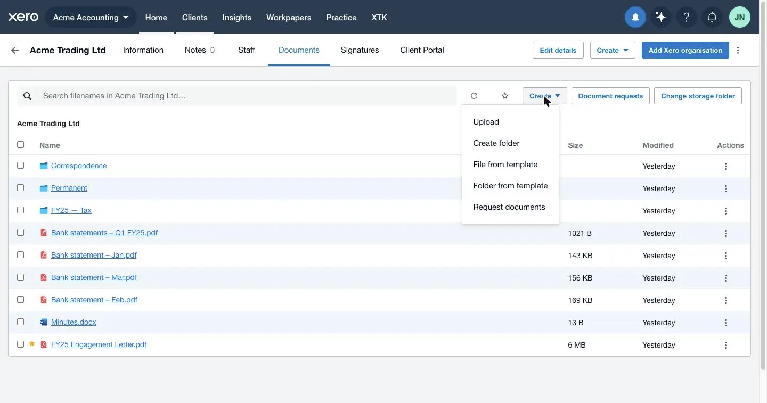
Task: Open the help question mark icon
Action: 687,18
